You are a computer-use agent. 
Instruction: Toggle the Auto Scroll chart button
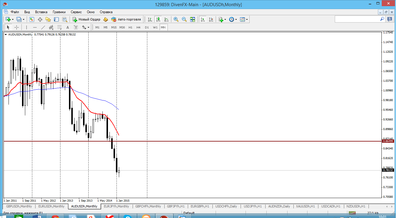[x=202, y=19]
